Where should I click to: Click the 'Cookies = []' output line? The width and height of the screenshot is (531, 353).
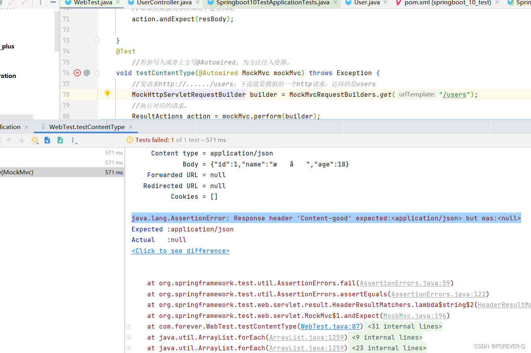(x=194, y=197)
